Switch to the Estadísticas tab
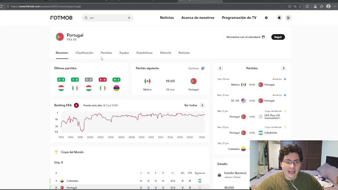Viewport: 338px width, 190px height. coord(144,53)
